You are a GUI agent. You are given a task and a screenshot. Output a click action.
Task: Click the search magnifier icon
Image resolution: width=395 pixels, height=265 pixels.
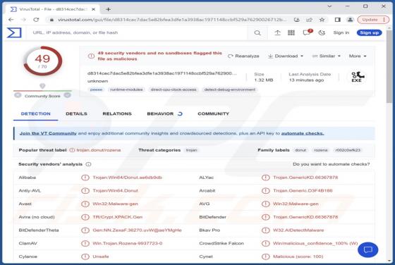(257, 32)
